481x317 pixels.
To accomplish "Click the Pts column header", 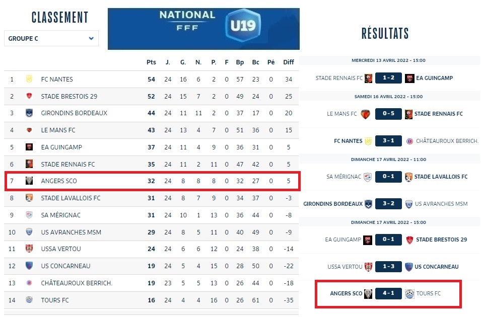I will pyautogui.click(x=151, y=62).
